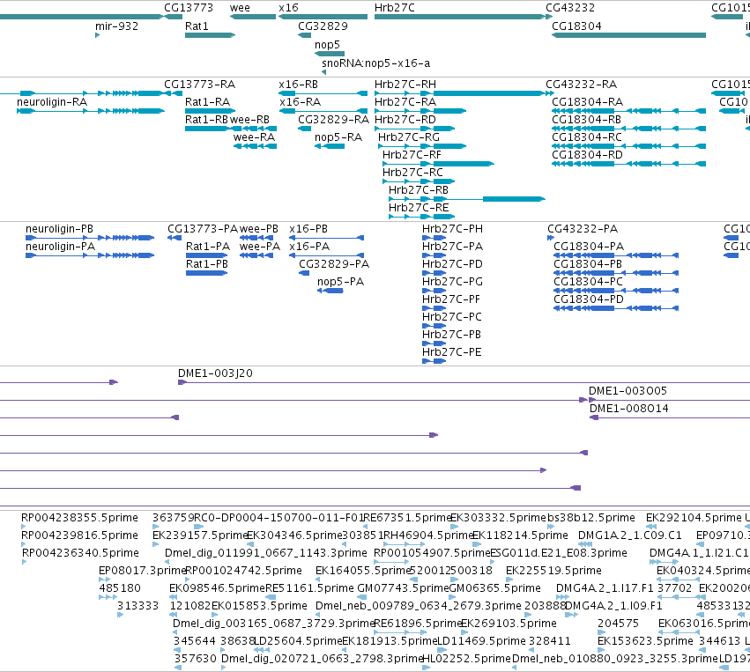Click the wee-RB transcript label
The image size is (750, 672).
[x=249, y=120]
